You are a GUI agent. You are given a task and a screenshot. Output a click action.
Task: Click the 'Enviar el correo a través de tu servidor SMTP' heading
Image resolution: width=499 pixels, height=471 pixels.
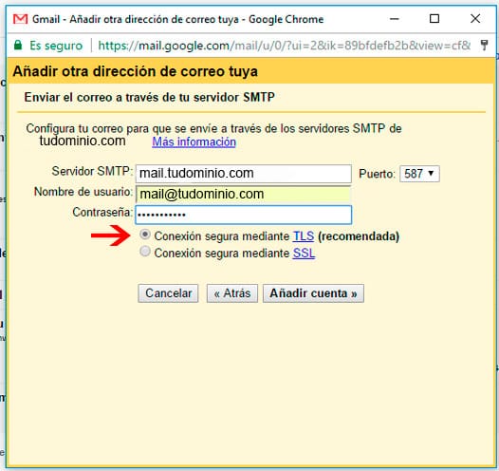pyautogui.click(x=149, y=97)
